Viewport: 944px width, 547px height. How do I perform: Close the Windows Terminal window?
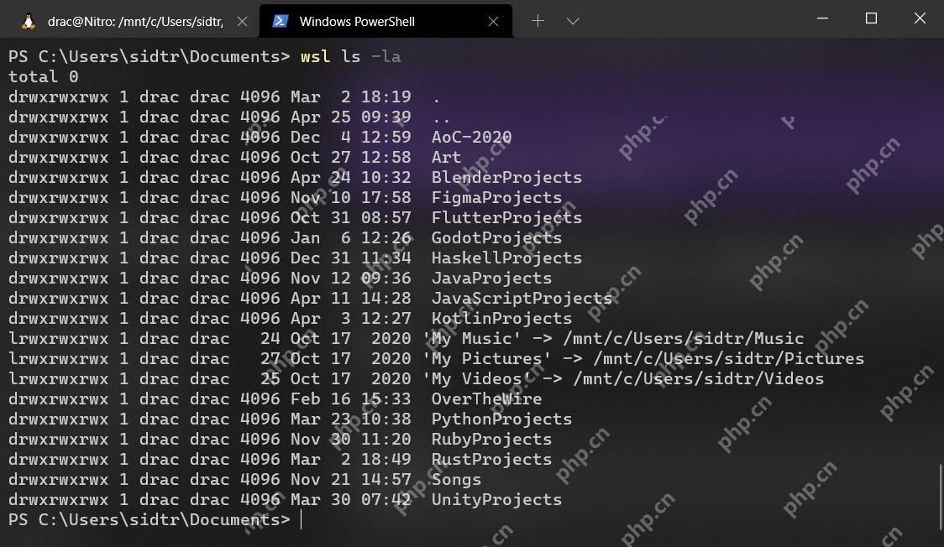920,18
